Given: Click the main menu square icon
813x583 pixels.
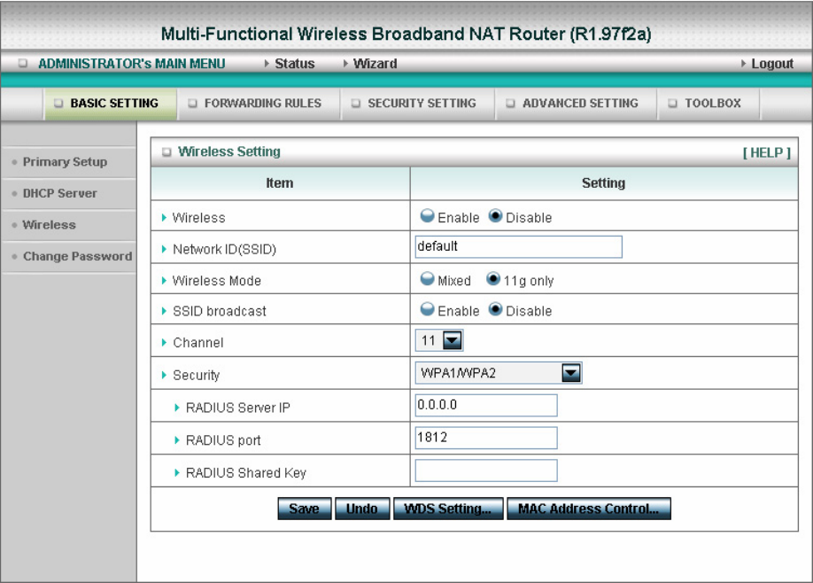Looking at the screenshot, I should pos(23,63).
